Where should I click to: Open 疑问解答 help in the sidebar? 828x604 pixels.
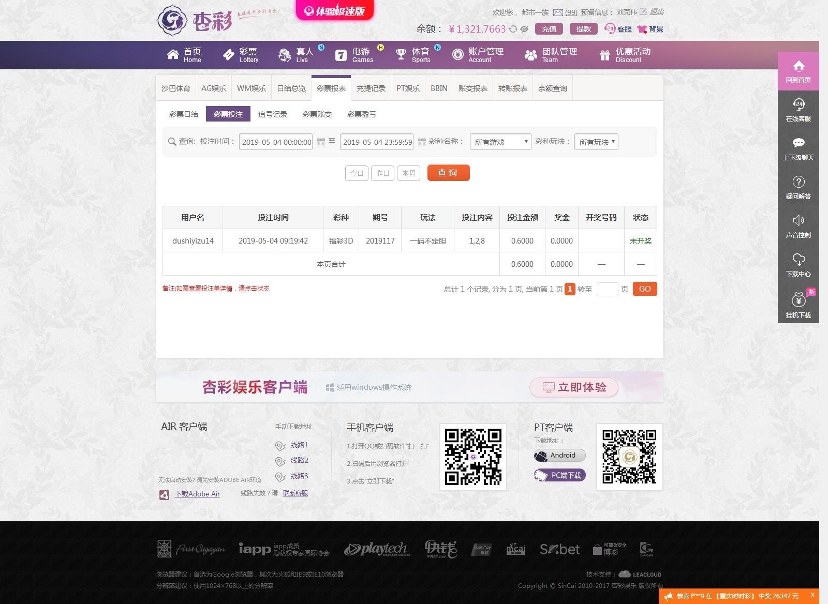pyautogui.click(x=799, y=188)
